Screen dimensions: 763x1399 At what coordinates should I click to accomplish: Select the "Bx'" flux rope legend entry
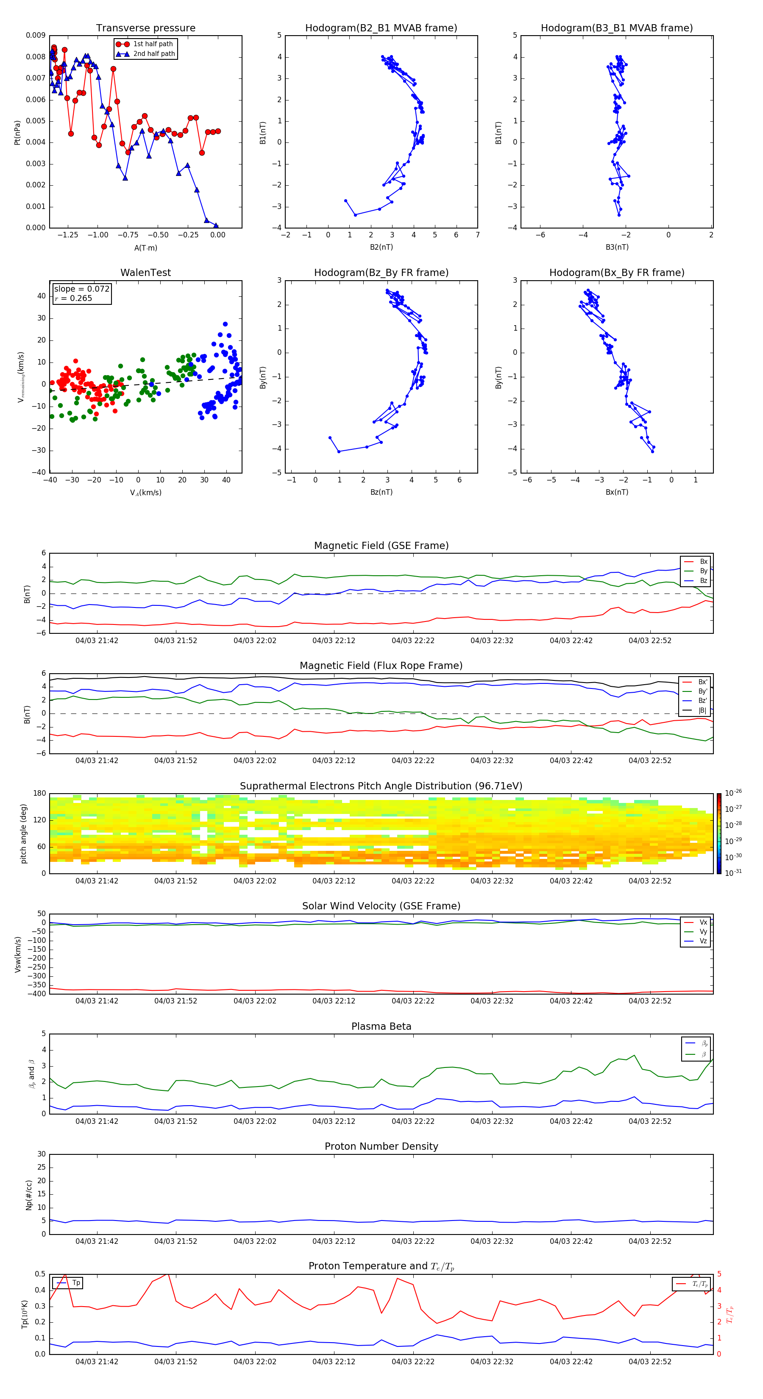695,682
